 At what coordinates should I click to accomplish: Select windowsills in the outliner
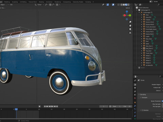point(149,65)
